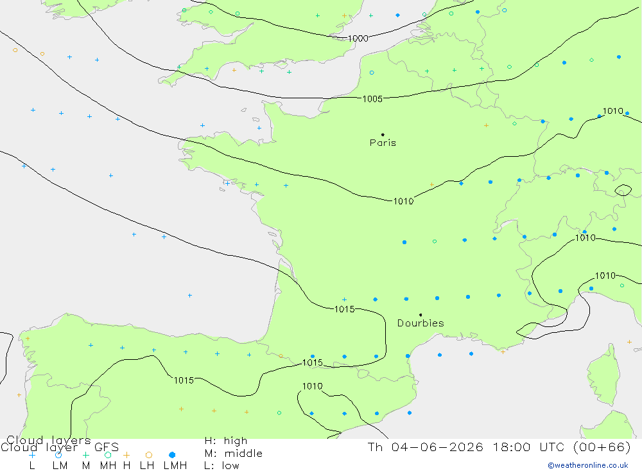Click the 'GFS' model label
The image size is (642, 471).
point(107,447)
